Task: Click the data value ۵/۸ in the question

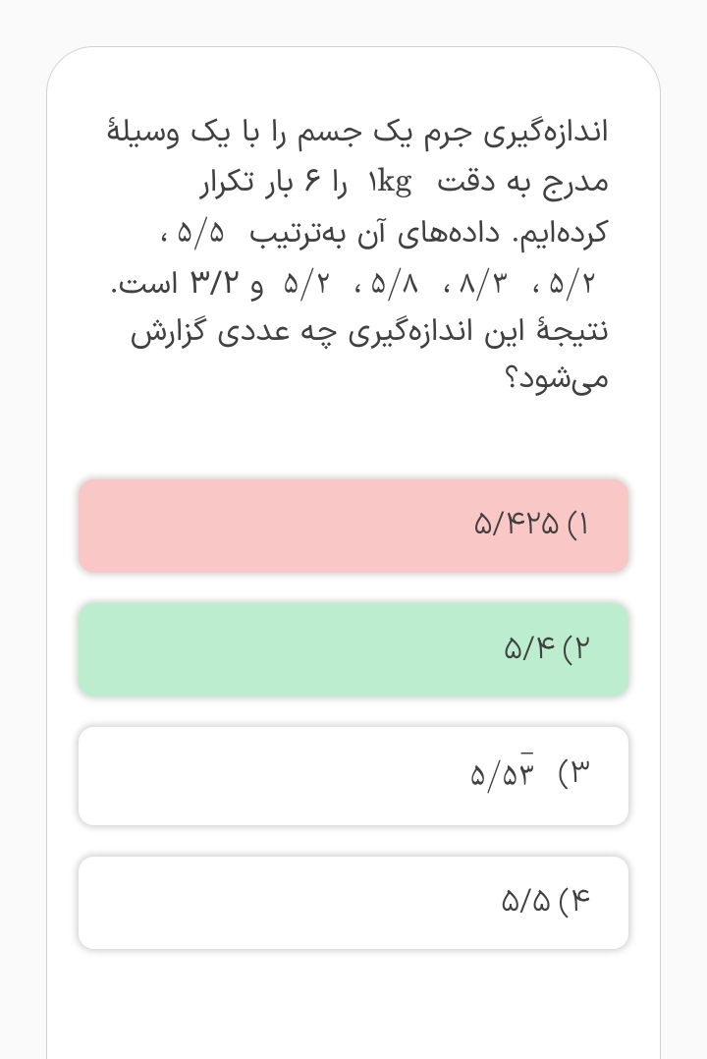Action: (396, 284)
